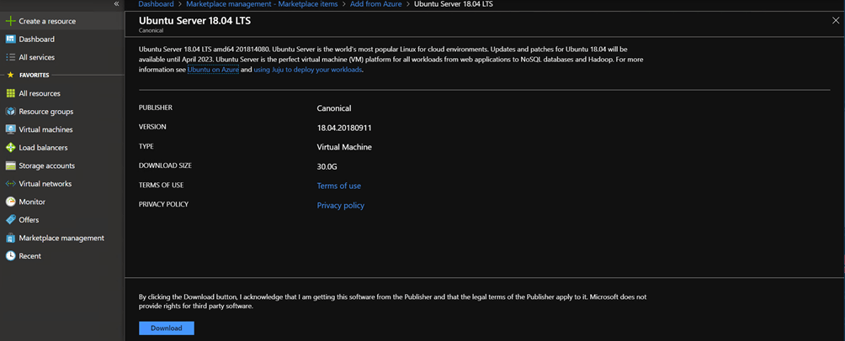Open Load balancers menu label
Screen dimensions: 845x341
pos(43,147)
